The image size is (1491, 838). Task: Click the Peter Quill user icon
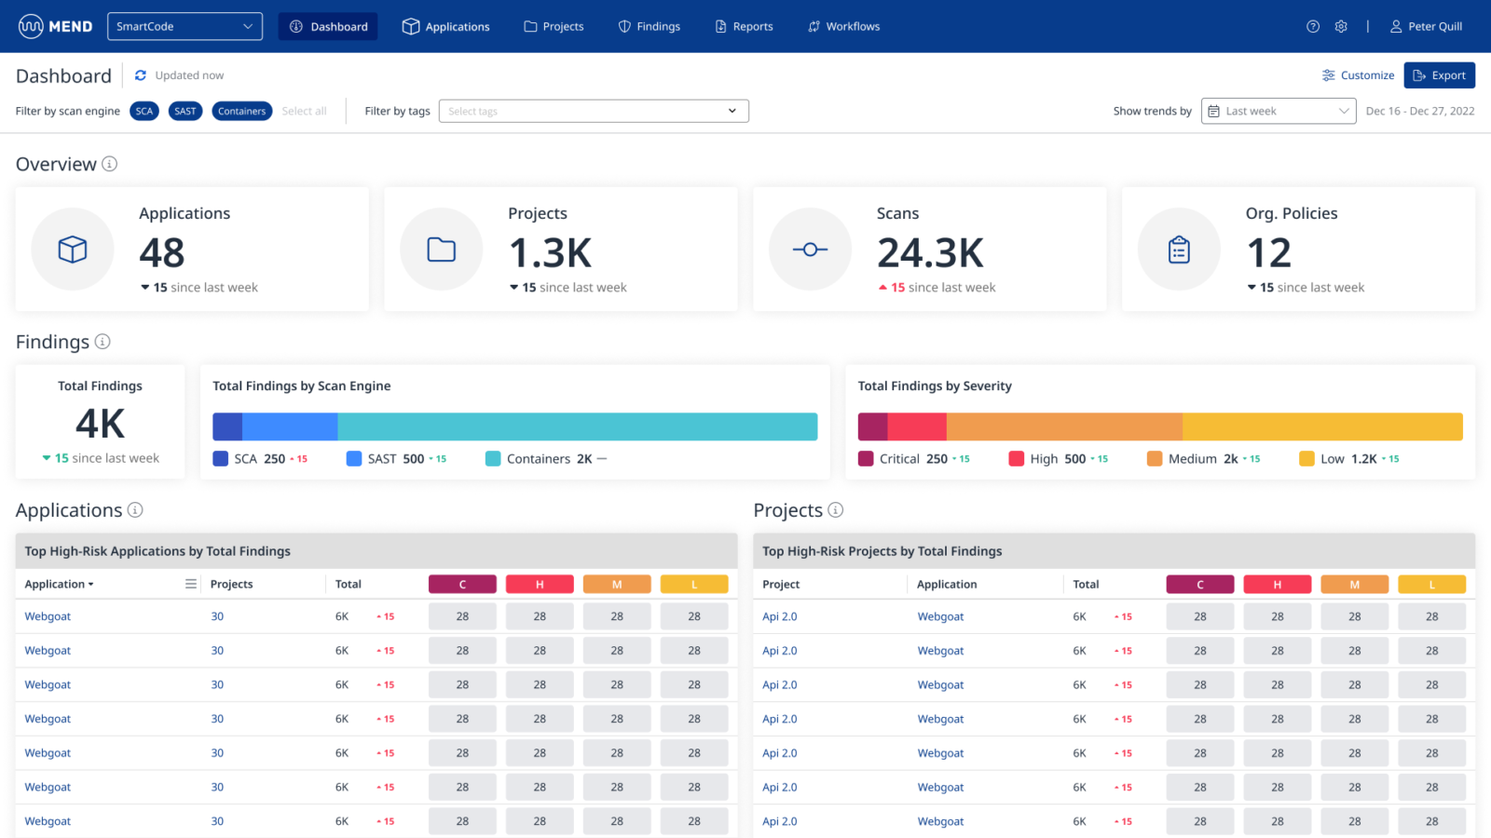(1396, 26)
